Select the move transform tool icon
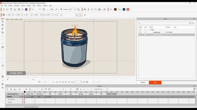Viewport: 197px width, 110px height. 92,9
